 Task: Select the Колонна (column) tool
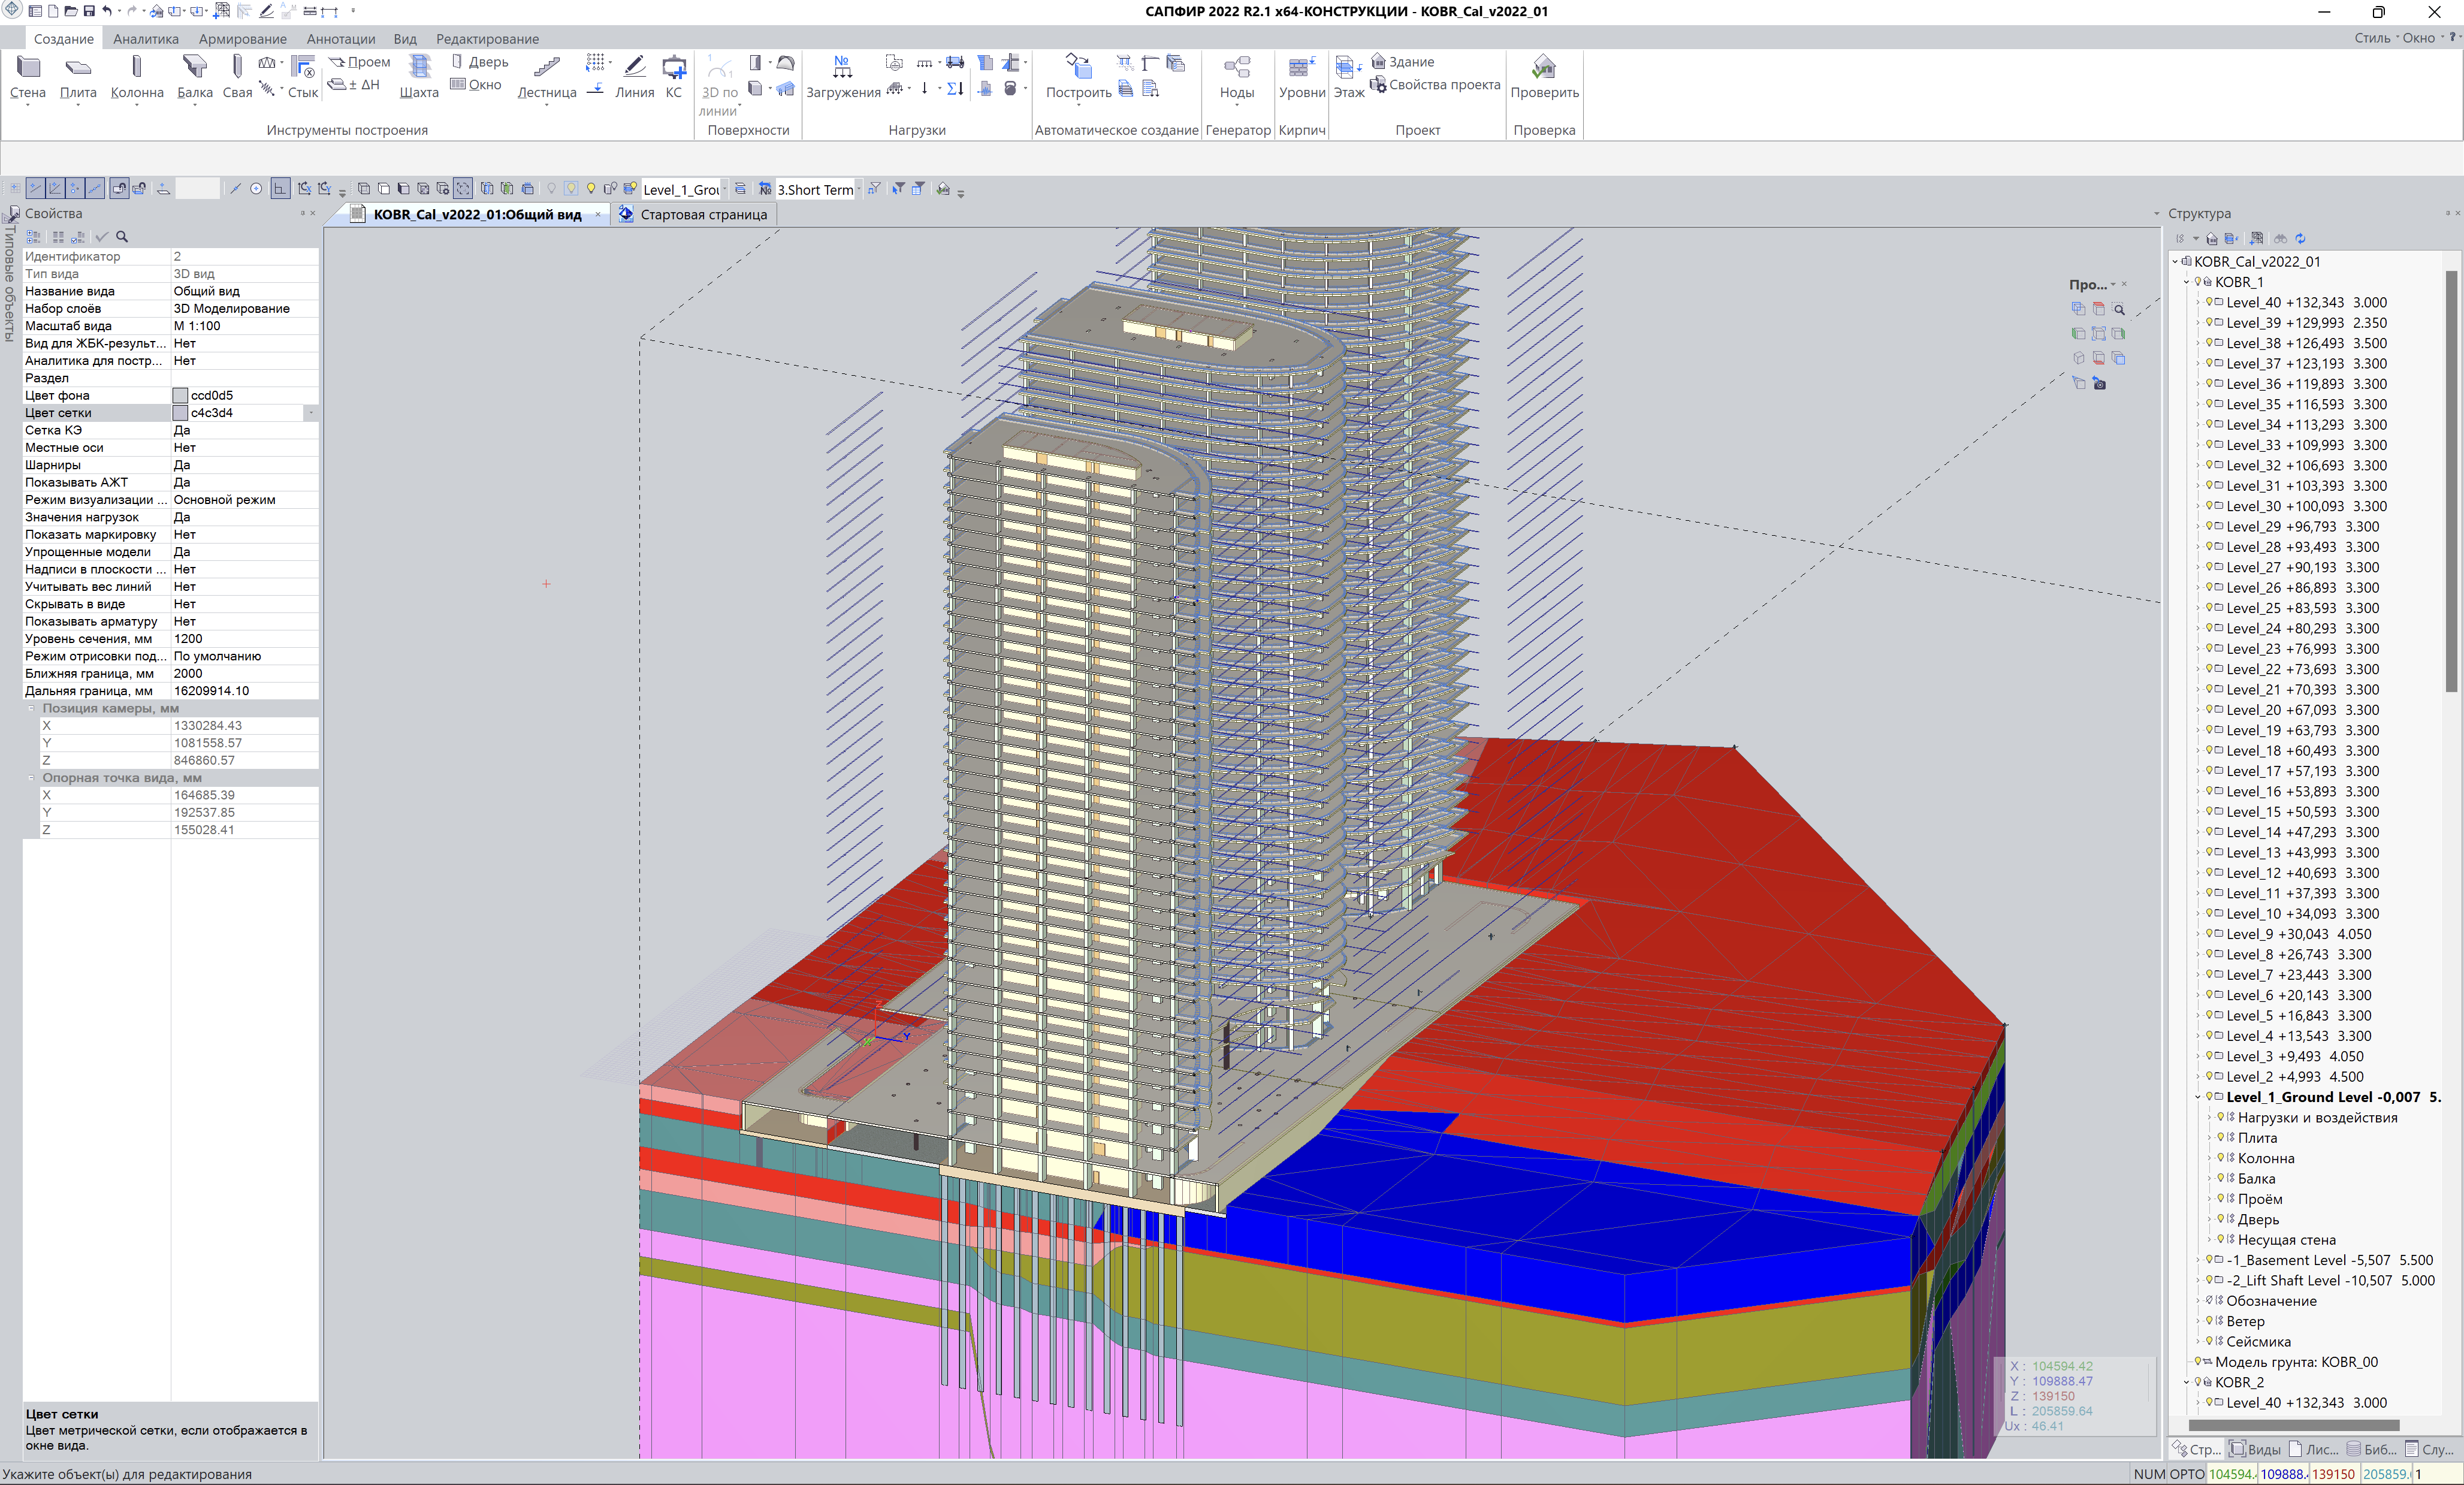point(137,76)
